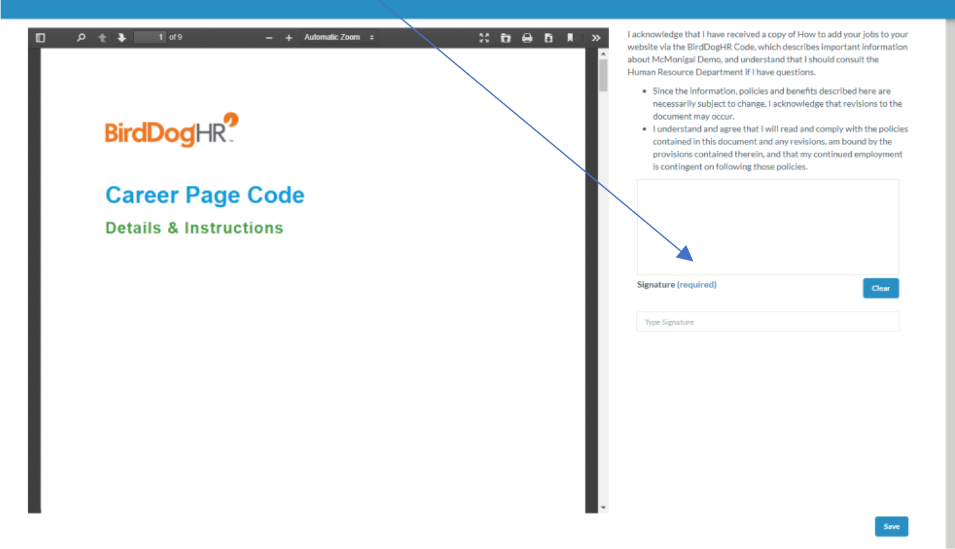Go to the previous PDF page
The image size is (955, 549).
102,38
